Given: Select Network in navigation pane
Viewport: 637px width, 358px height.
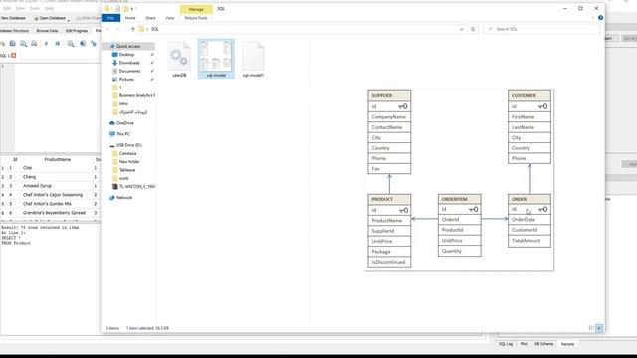Looking at the screenshot, I should pos(124,198).
